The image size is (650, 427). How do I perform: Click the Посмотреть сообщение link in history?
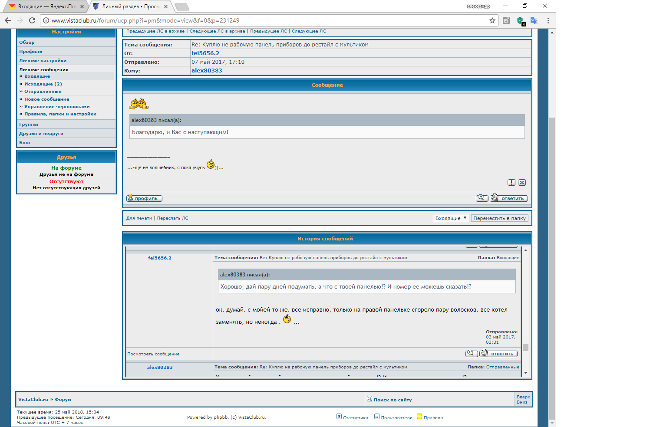point(153,354)
